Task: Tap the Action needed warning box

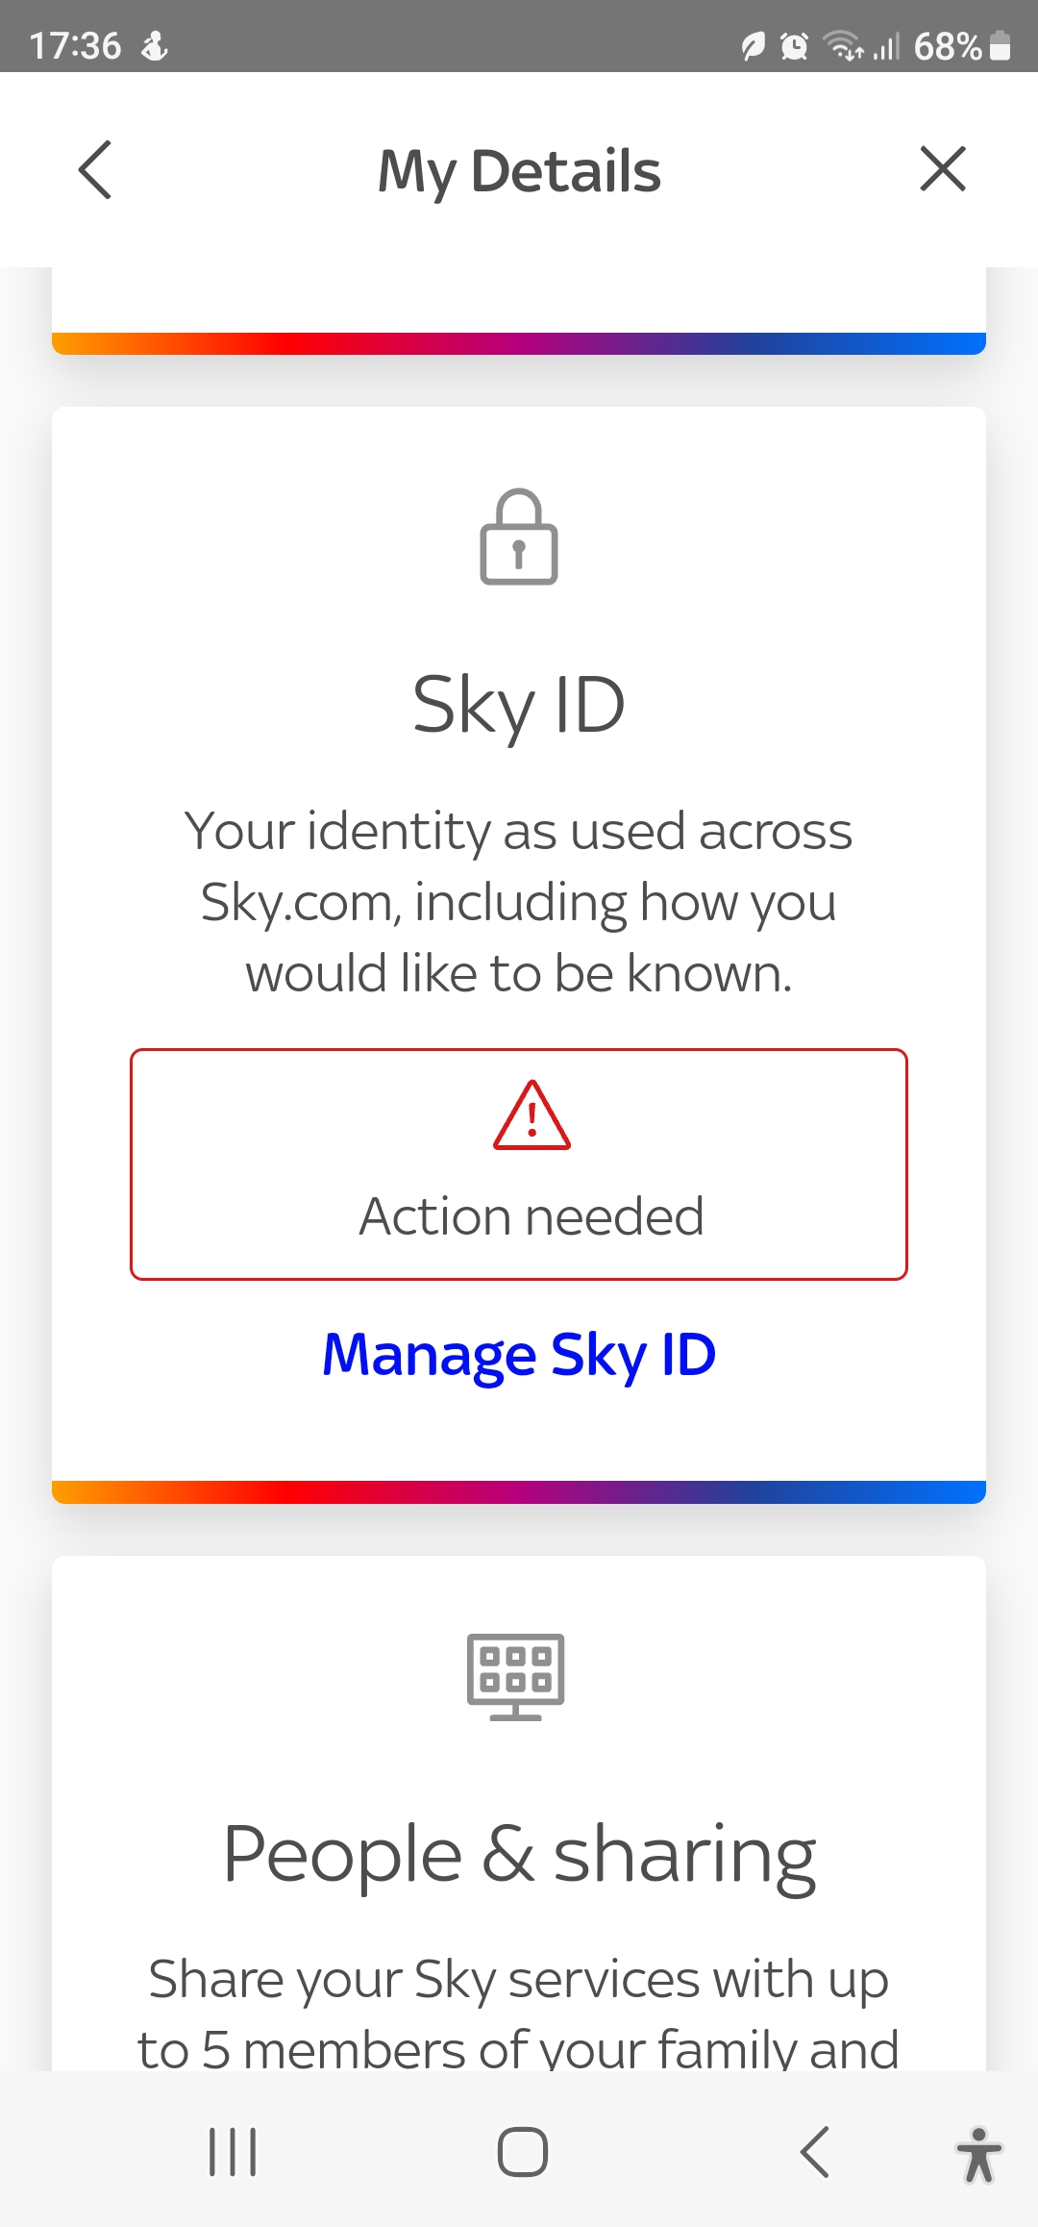Action: tap(519, 1164)
